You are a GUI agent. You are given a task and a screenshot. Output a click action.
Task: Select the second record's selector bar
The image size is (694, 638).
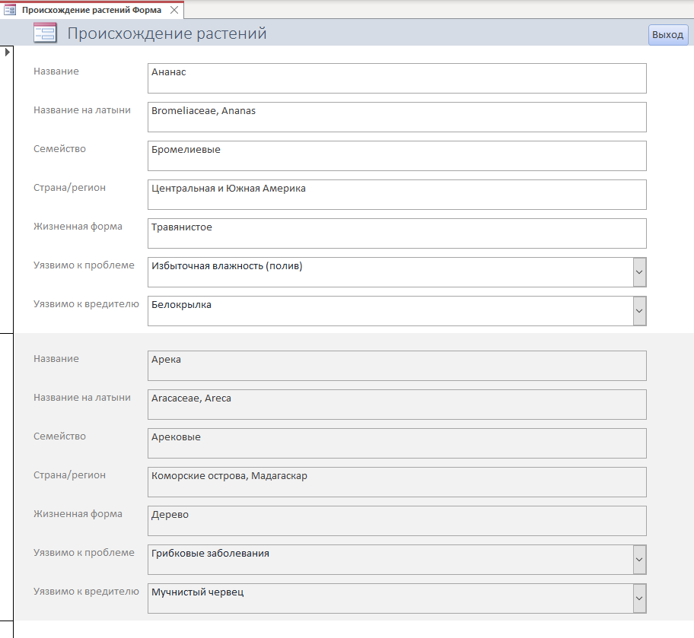(7, 477)
